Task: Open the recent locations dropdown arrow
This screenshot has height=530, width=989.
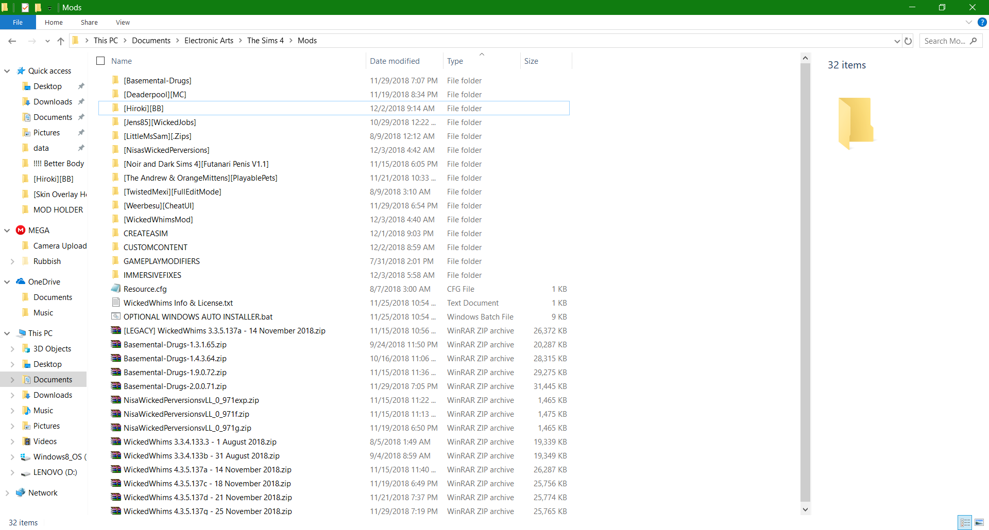Action: click(47, 41)
